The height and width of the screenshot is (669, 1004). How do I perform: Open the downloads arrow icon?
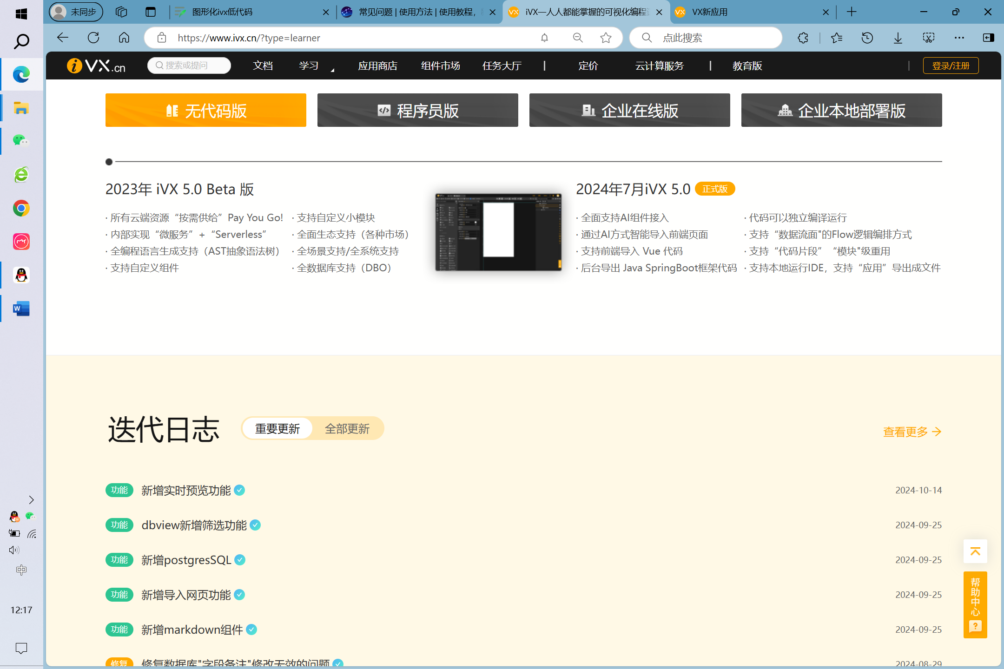(898, 38)
